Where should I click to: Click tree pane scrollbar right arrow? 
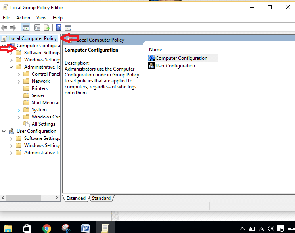[x=56, y=197]
